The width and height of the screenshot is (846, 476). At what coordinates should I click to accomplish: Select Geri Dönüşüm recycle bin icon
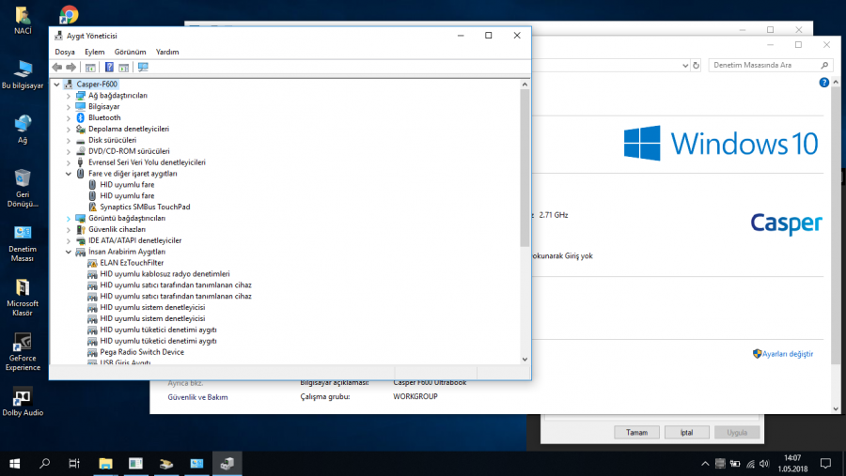click(x=23, y=188)
